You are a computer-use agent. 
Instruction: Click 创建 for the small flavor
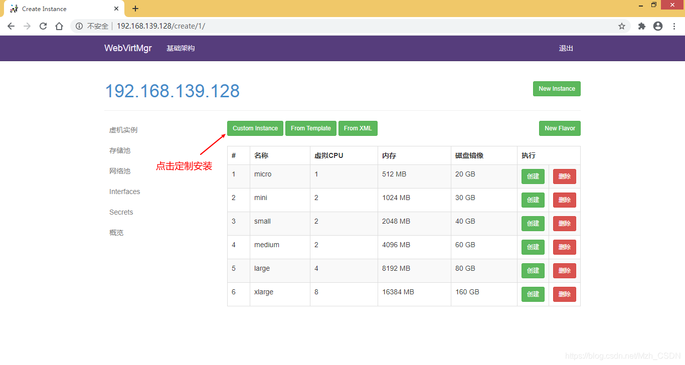533,224
